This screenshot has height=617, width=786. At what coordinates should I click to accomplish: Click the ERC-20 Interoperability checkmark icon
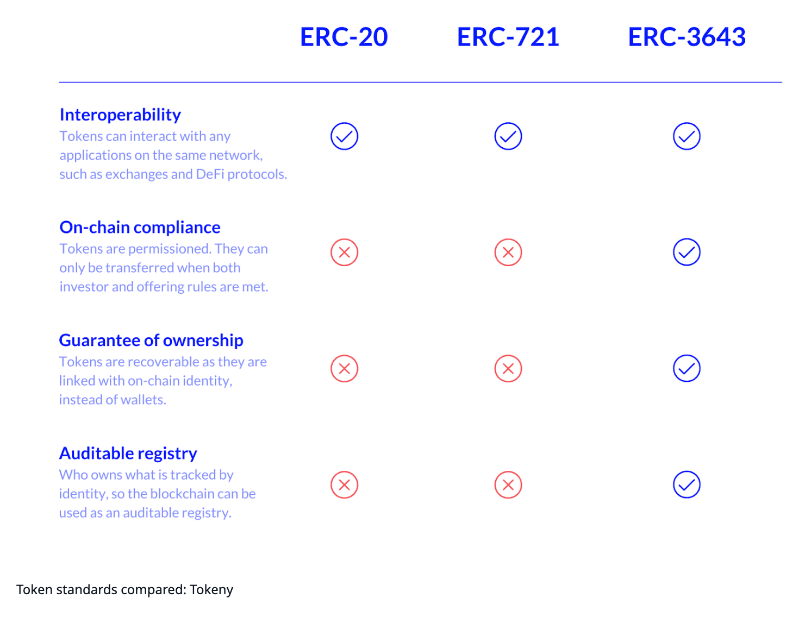(344, 136)
